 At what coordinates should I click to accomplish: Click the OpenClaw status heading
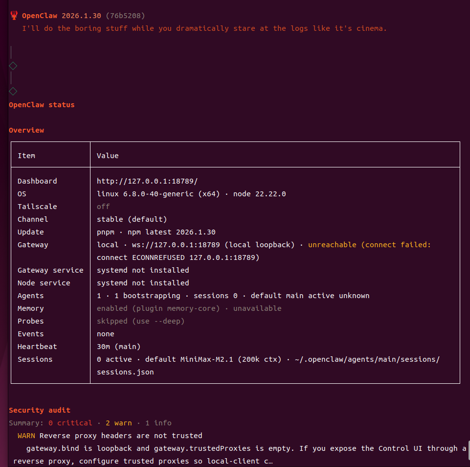point(42,104)
